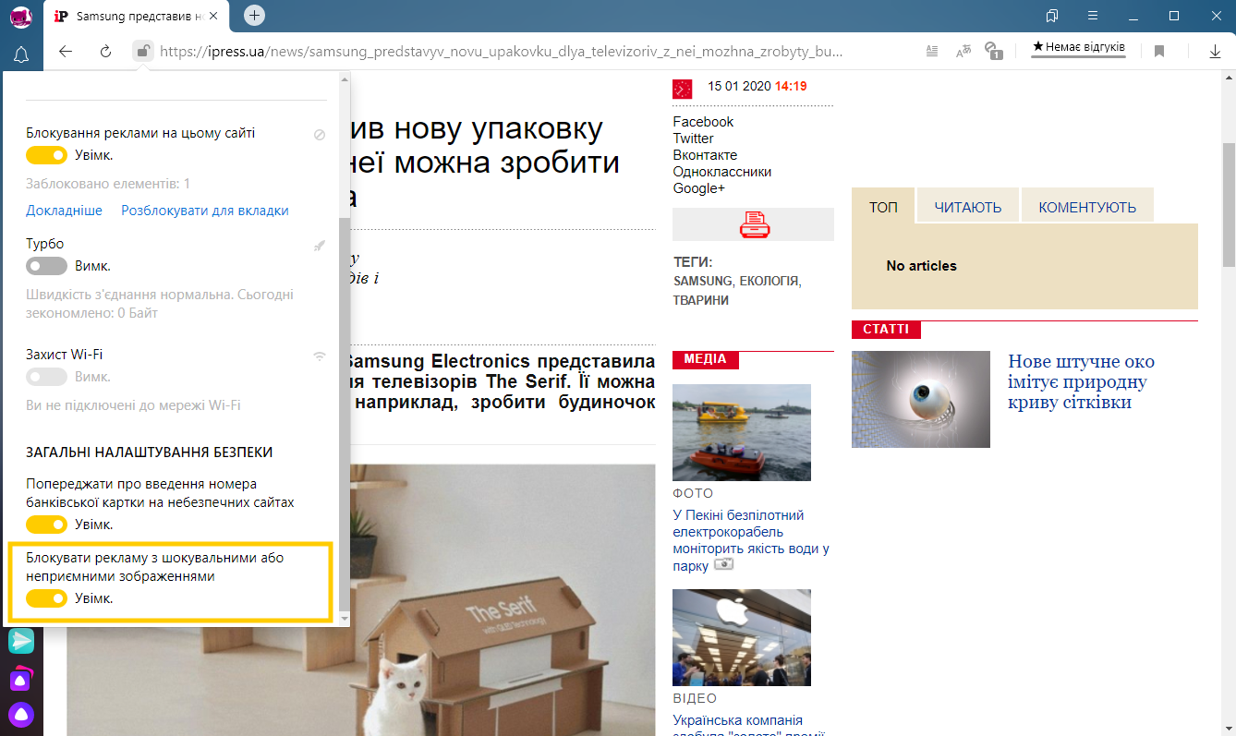Screen dimensions: 1236x736
Task: Open the SAMSUNG tag
Action: click(x=703, y=281)
